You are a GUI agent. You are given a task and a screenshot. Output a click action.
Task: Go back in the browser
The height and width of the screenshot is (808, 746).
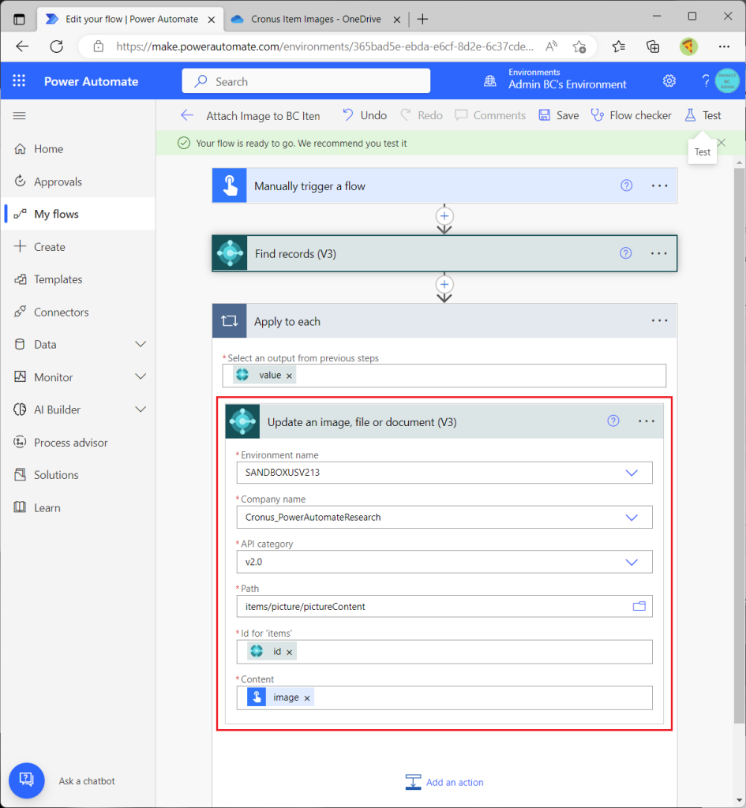click(22, 47)
